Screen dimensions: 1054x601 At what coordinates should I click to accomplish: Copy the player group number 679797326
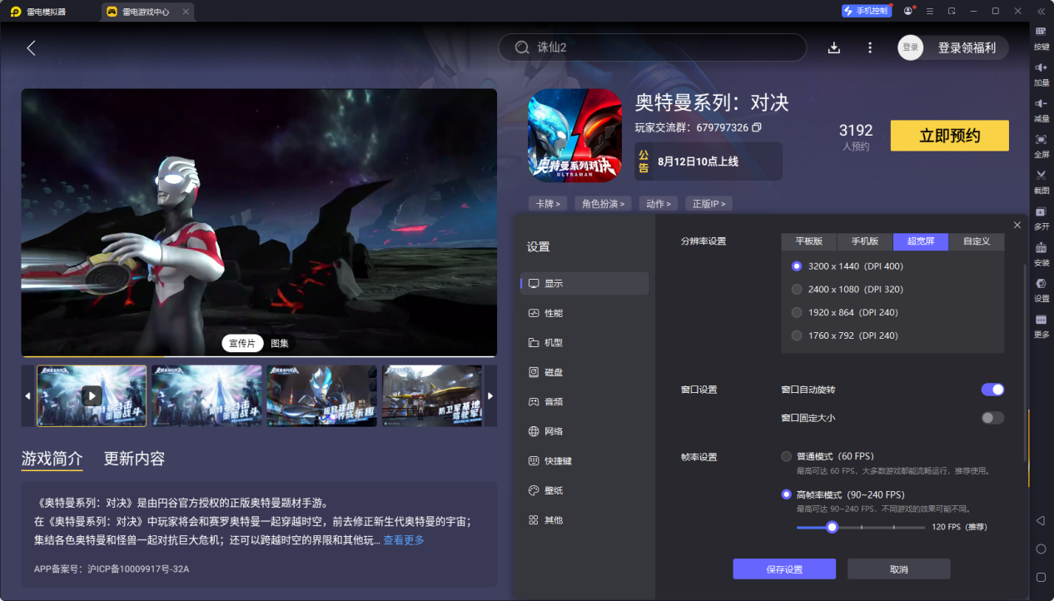coord(757,127)
